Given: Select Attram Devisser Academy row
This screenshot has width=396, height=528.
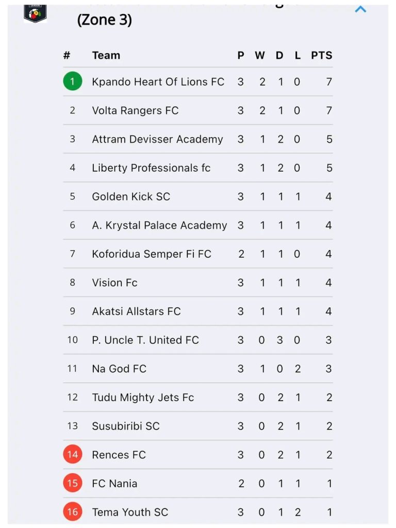Looking at the screenshot, I should 198,139.
